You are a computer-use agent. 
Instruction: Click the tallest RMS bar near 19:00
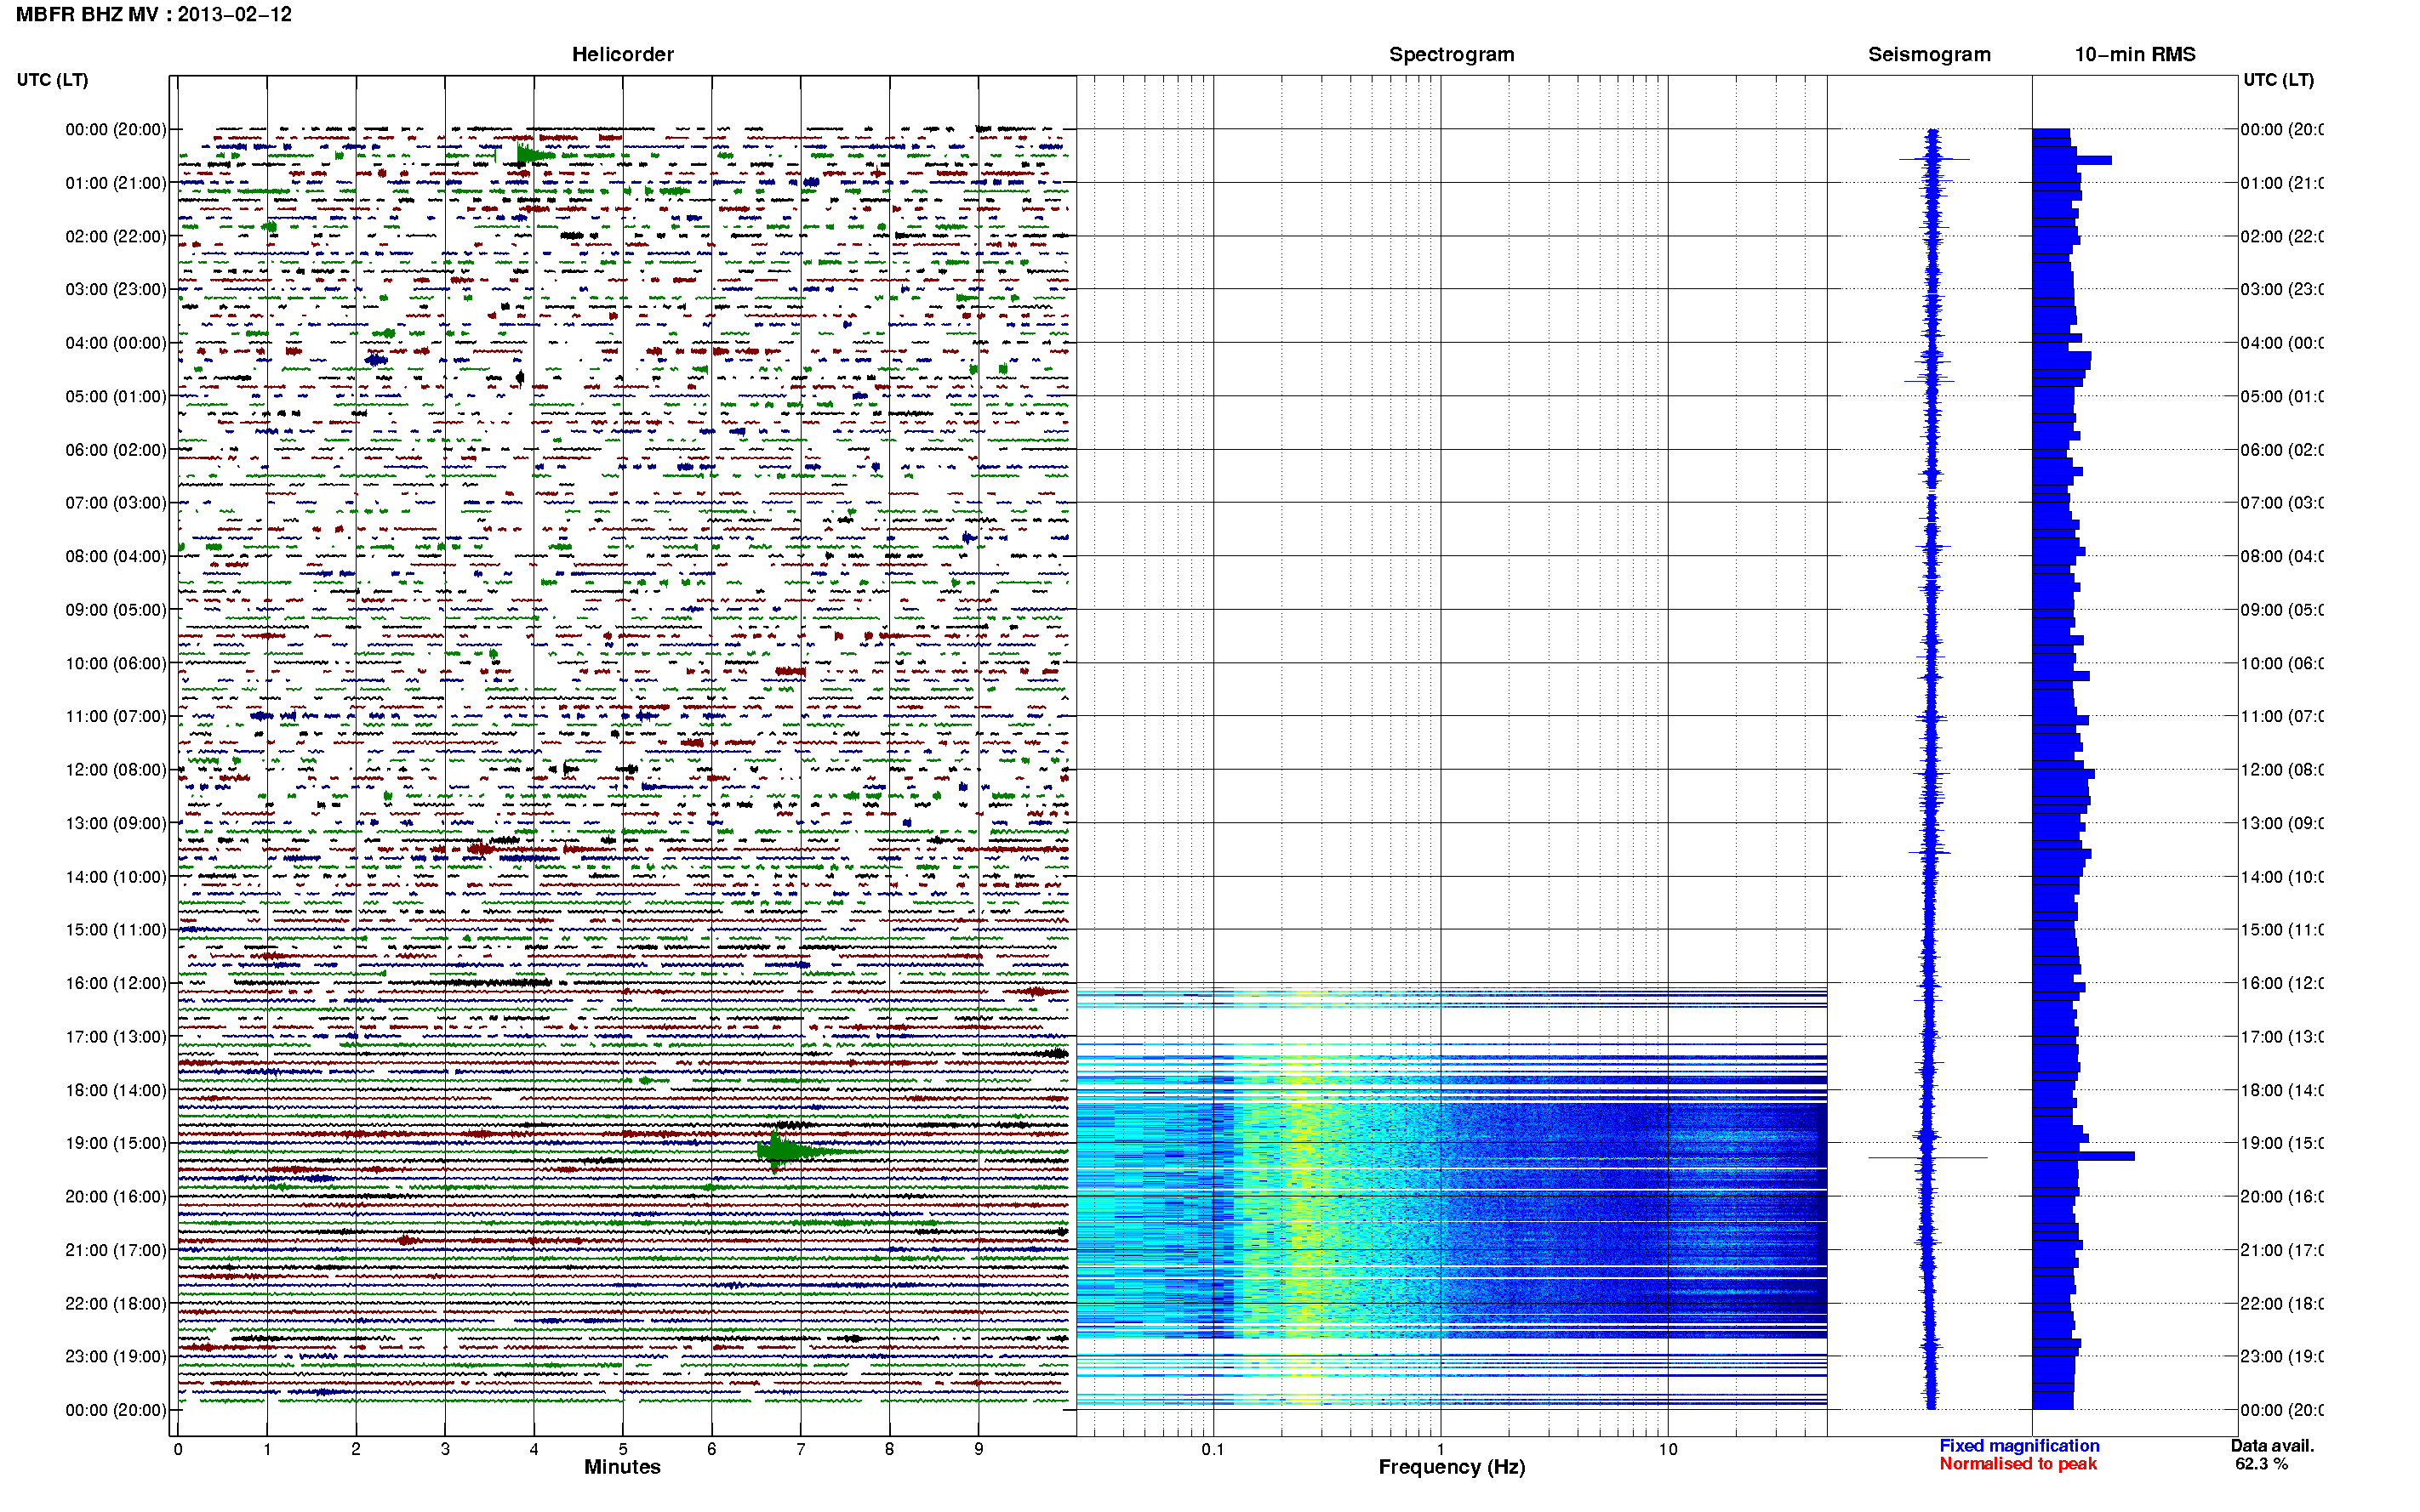tap(2084, 1156)
